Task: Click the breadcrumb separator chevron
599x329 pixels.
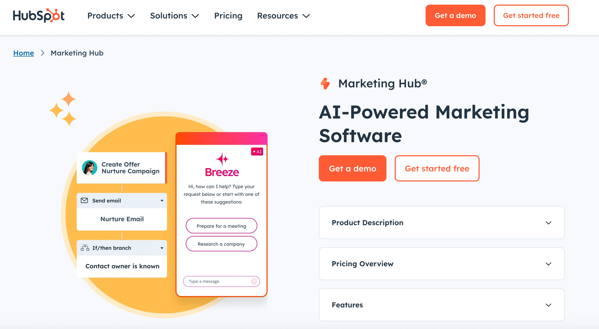Action: coord(42,53)
